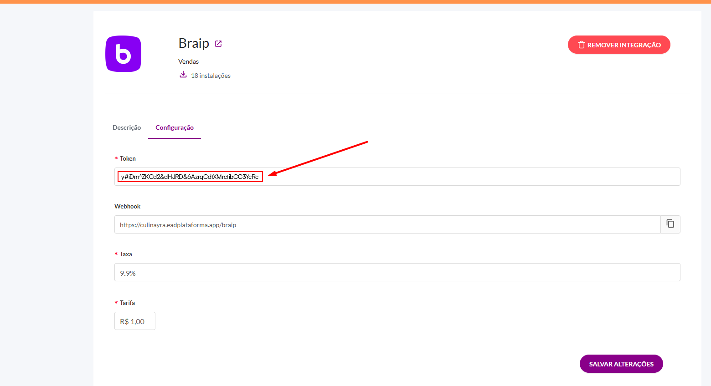This screenshot has width=711, height=386.
Task: Click the Braip title text
Action: pos(194,43)
